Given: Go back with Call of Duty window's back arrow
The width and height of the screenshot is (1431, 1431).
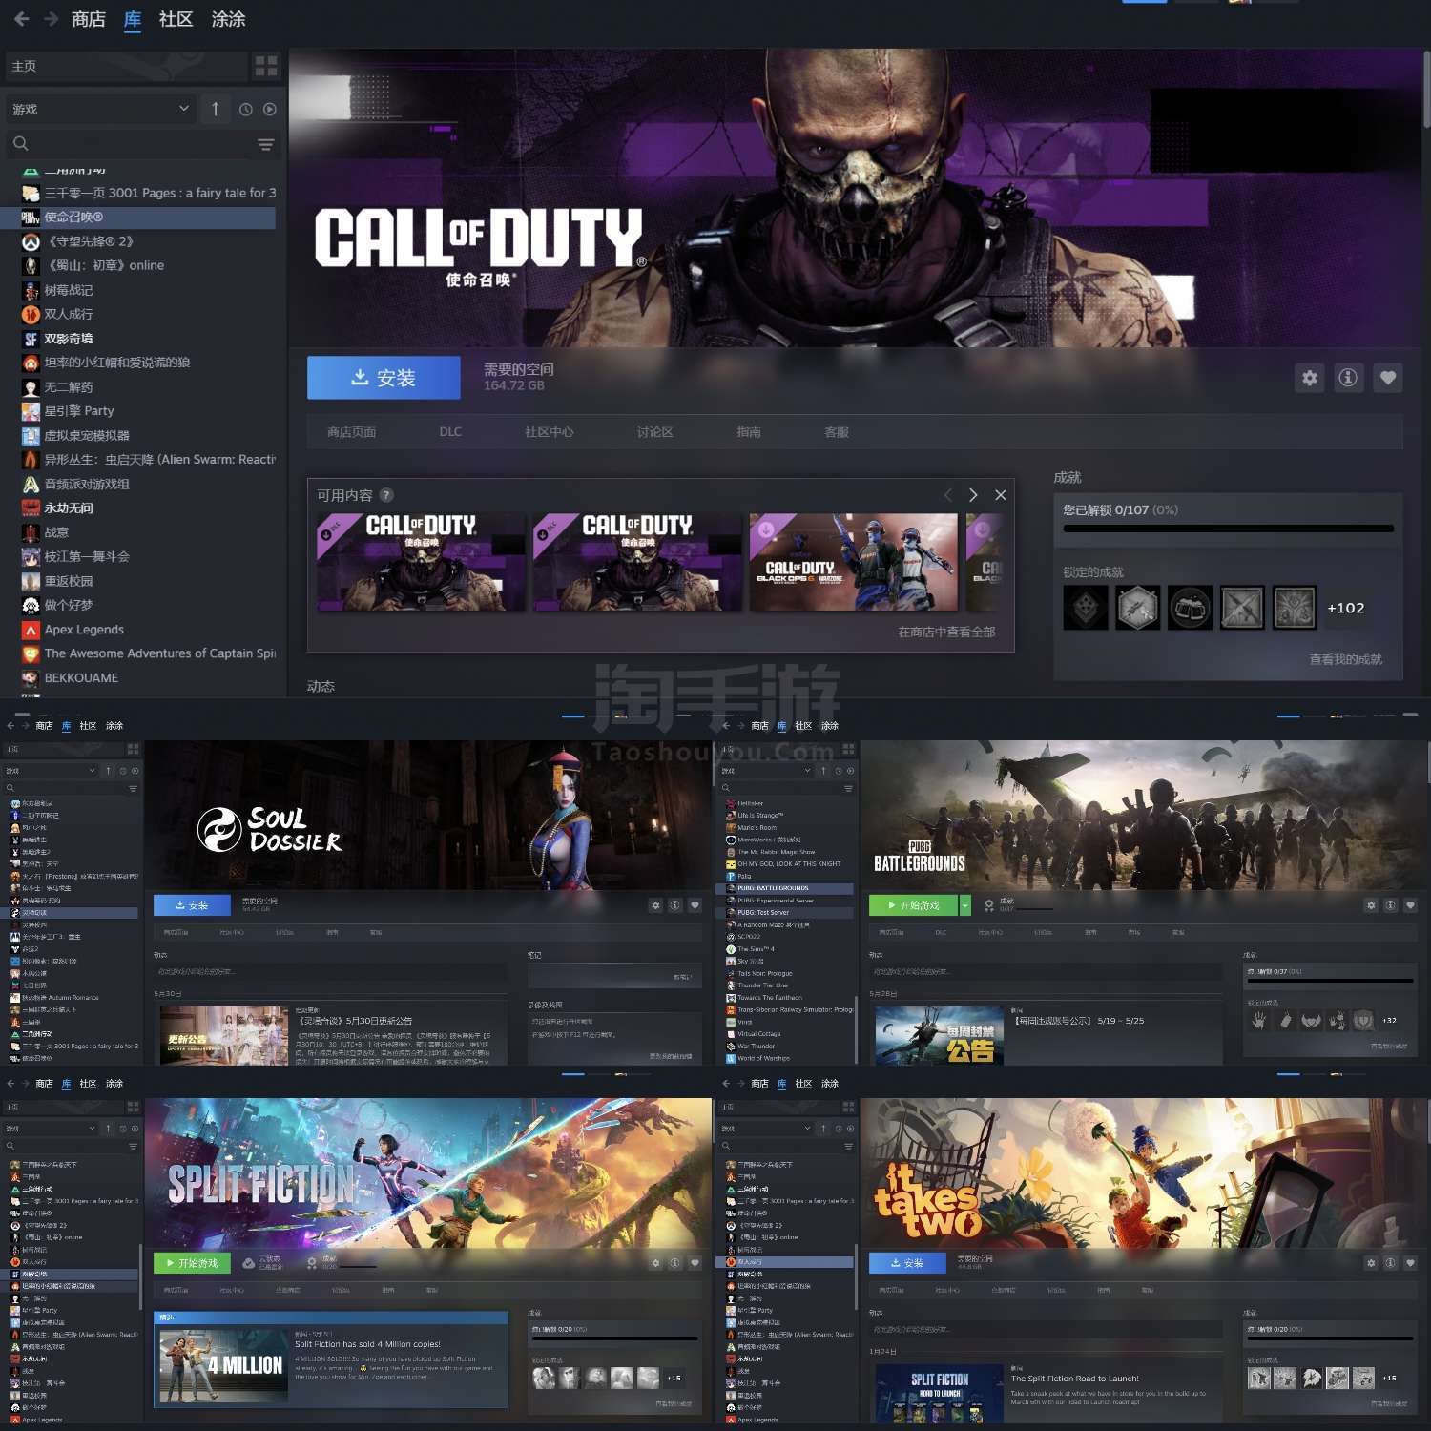Looking at the screenshot, I should (x=22, y=19).
